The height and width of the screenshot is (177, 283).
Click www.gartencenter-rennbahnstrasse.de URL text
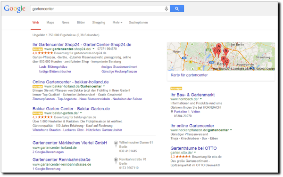pos(62,164)
